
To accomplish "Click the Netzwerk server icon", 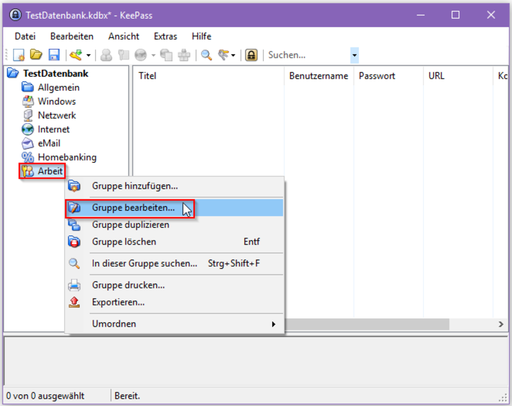I will [x=28, y=115].
